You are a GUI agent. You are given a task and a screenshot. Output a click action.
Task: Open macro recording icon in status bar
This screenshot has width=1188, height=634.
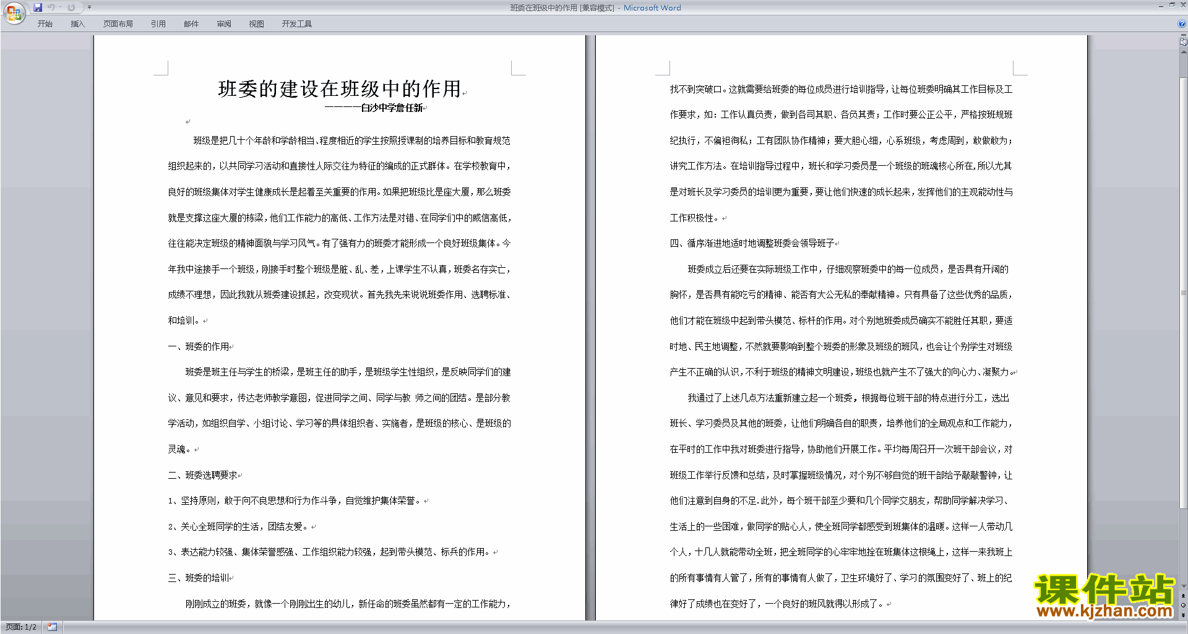pos(52,627)
